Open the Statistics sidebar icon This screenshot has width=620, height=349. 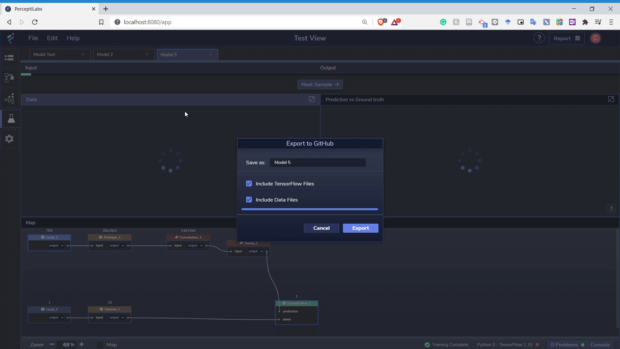[9, 99]
